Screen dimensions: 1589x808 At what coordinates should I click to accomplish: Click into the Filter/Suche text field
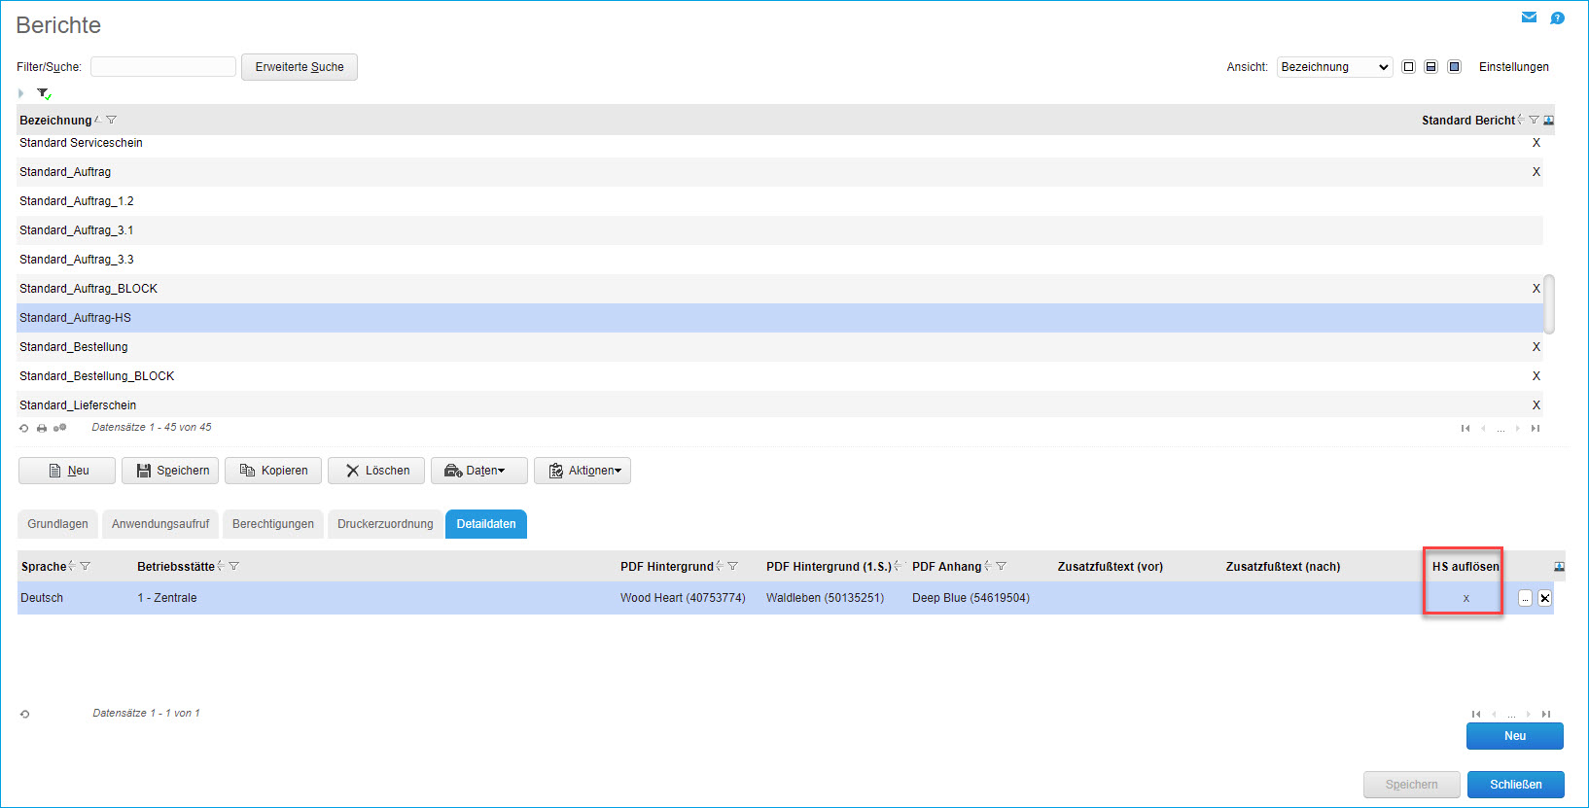point(163,67)
